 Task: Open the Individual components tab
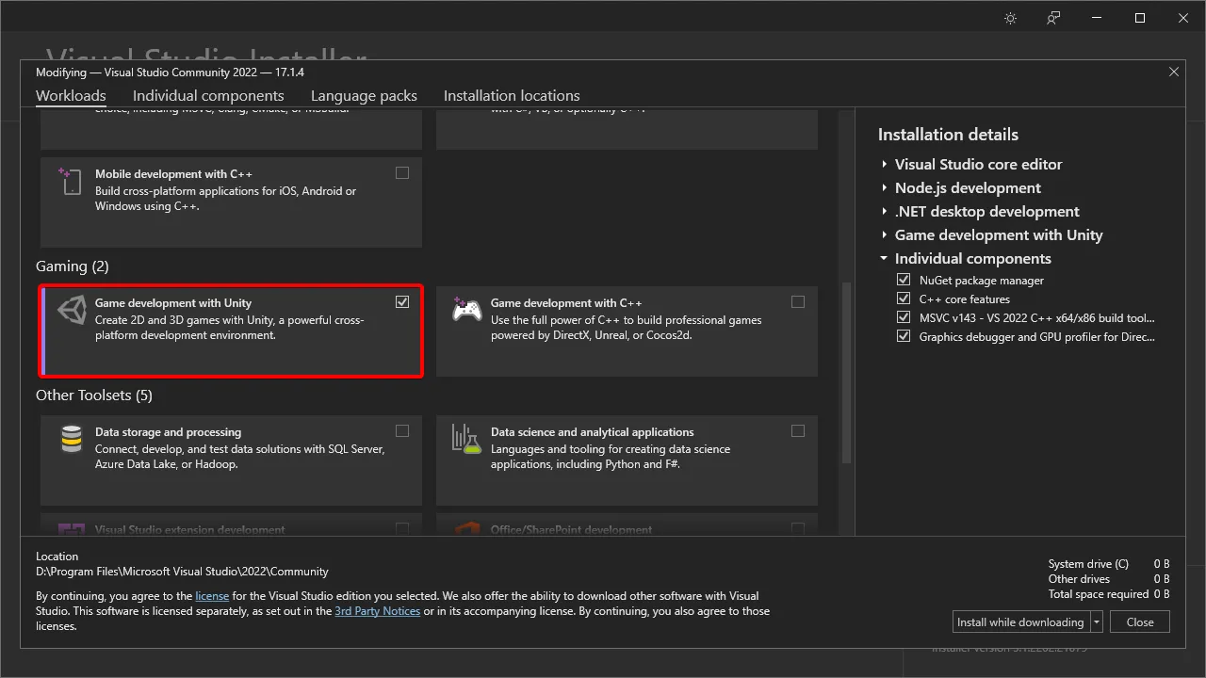208,96
